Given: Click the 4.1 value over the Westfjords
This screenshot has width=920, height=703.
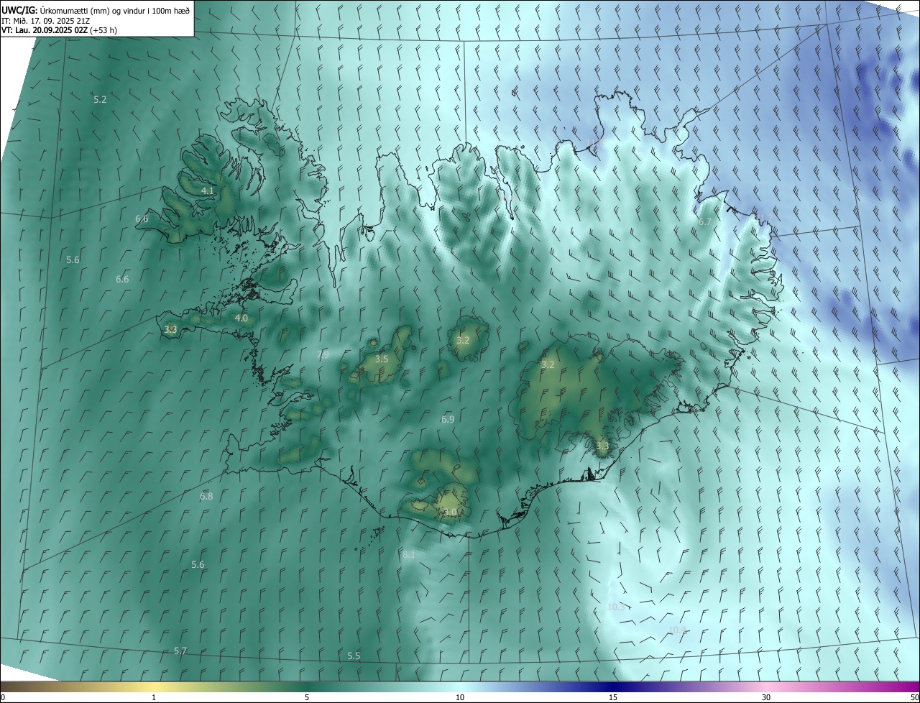Looking at the screenshot, I should click(208, 190).
